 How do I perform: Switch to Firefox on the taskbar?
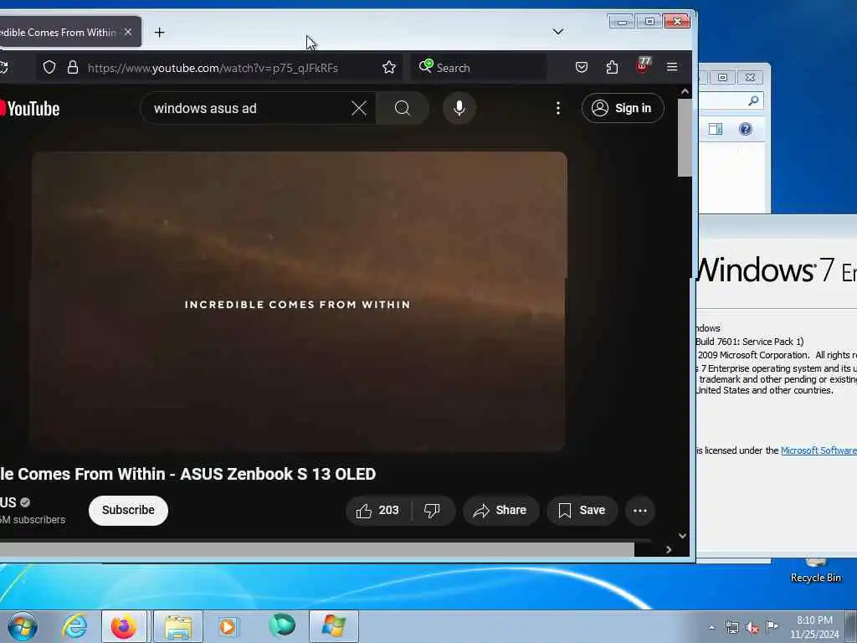(x=124, y=626)
